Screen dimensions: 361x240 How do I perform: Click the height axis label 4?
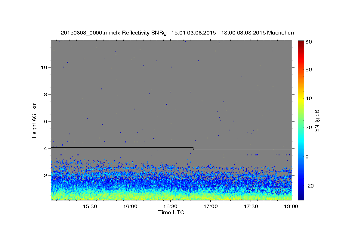45,148
